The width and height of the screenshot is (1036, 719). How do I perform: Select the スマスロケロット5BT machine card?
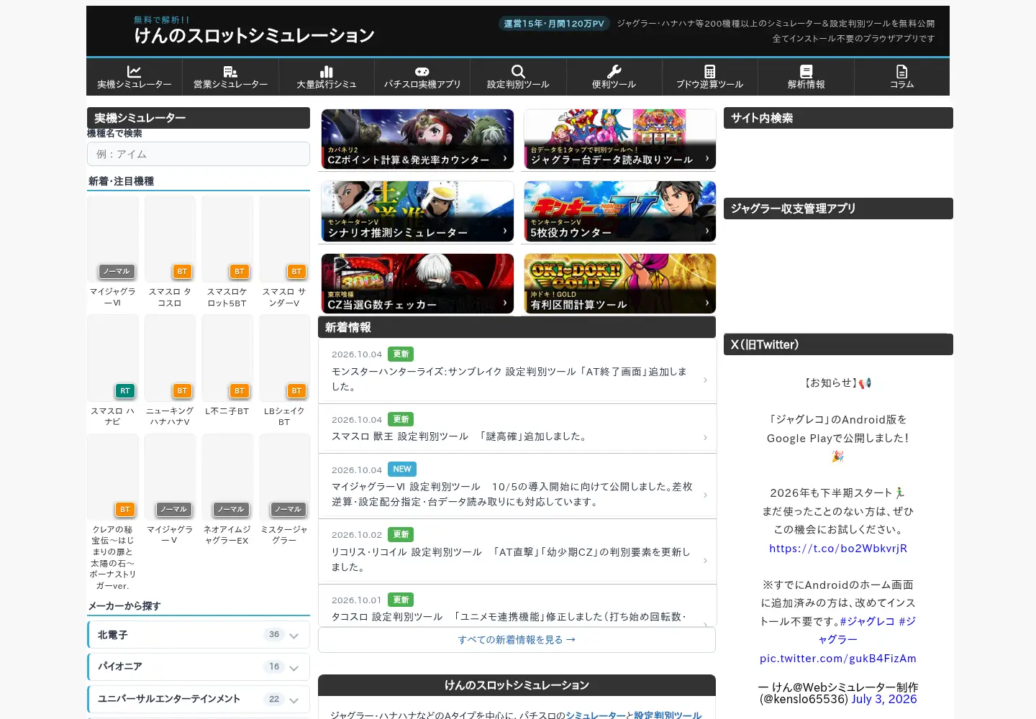(x=227, y=252)
